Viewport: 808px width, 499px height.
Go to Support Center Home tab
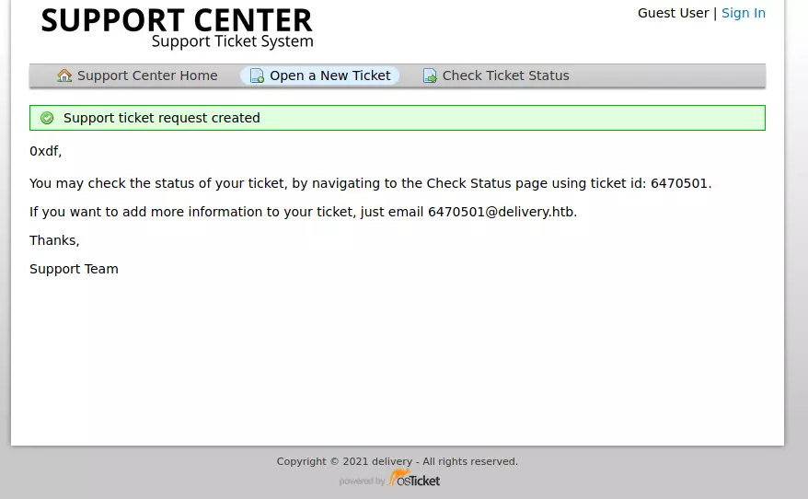point(147,75)
